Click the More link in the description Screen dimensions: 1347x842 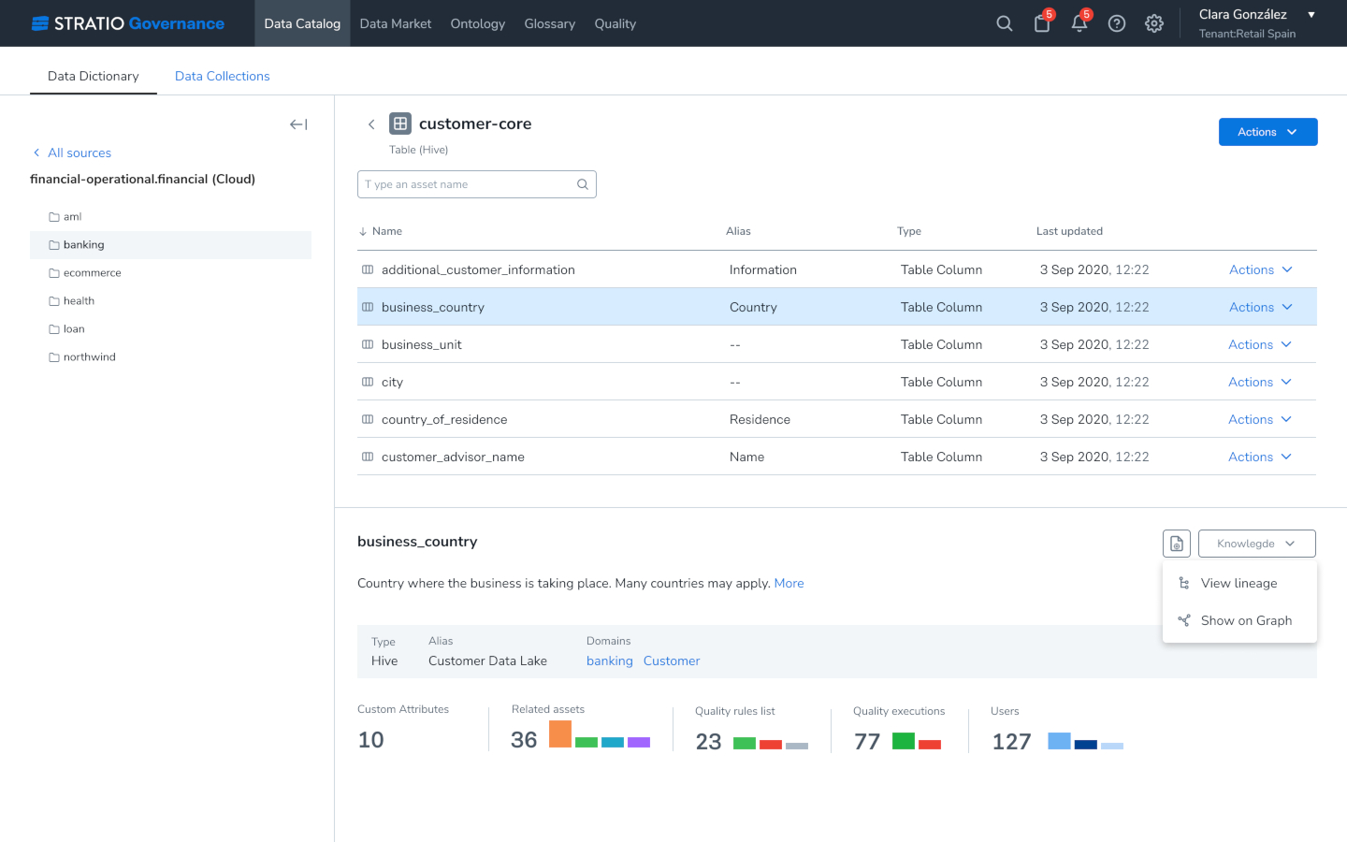click(789, 583)
